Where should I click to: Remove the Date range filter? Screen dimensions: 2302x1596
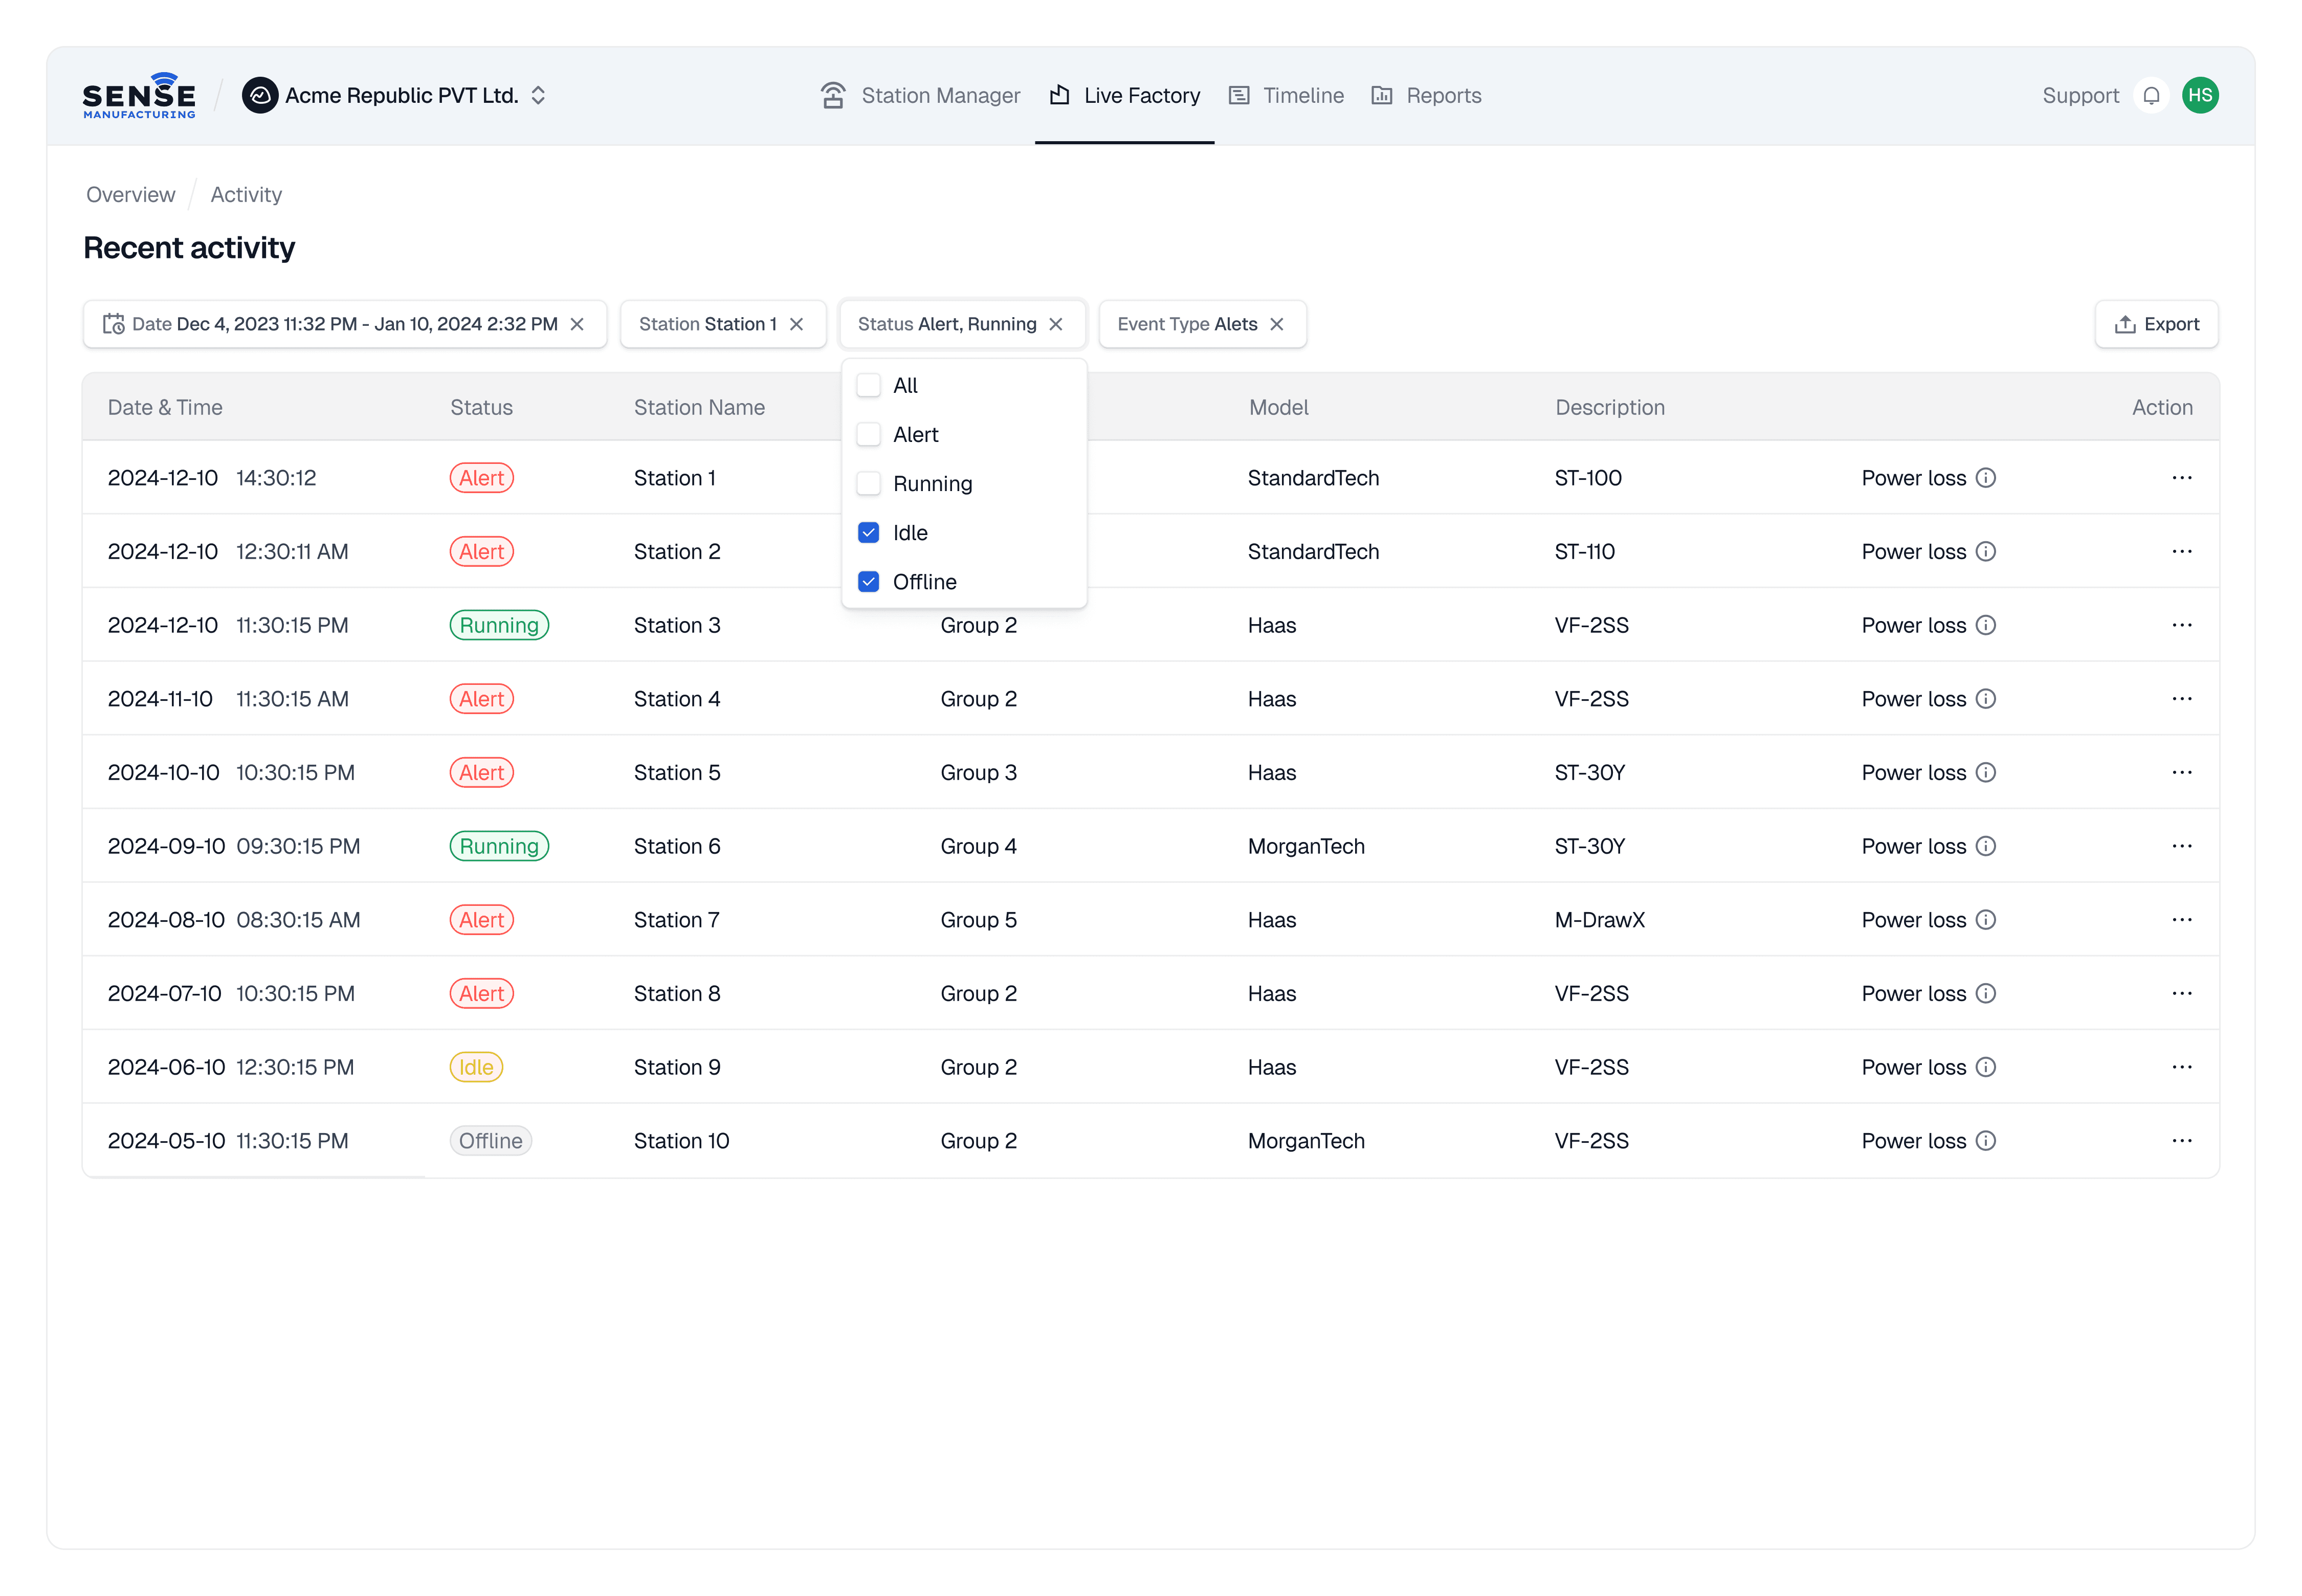(577, 324)
